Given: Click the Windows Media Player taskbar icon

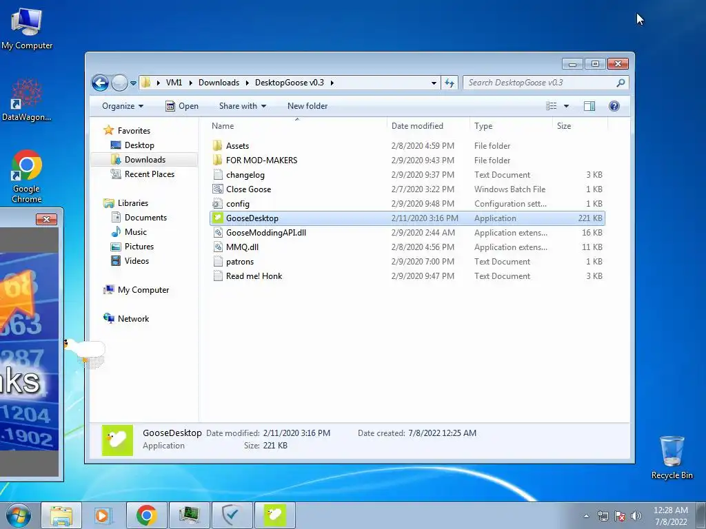Looking at the screenshot, I should (103, 515).
